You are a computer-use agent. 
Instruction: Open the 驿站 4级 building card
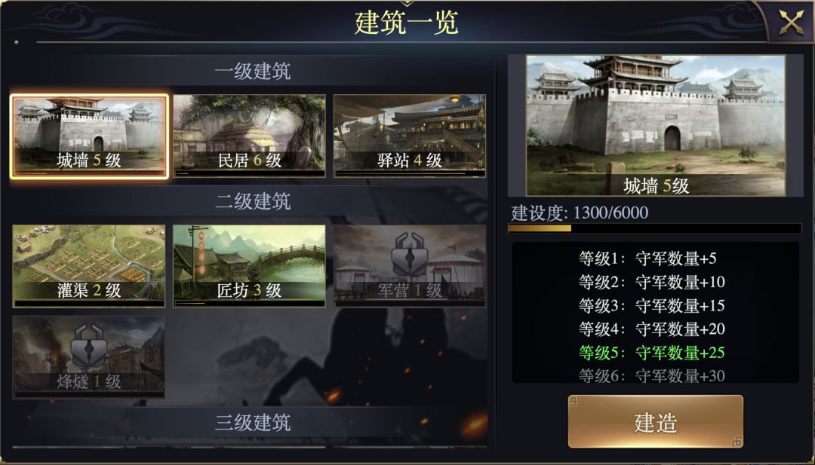(410, 136)
